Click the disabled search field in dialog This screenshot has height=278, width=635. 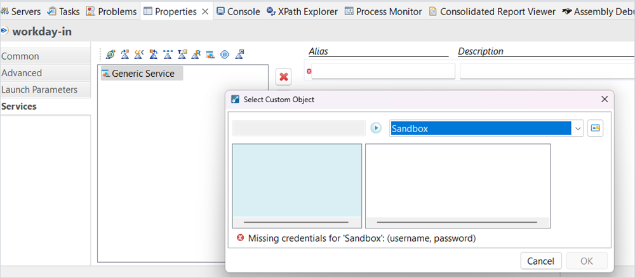(x=299, y=128)
